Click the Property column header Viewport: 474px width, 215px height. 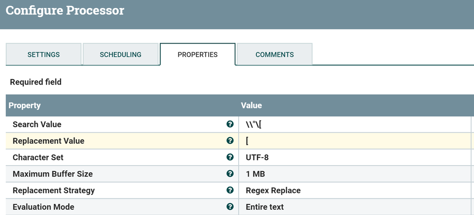(25, 105)
